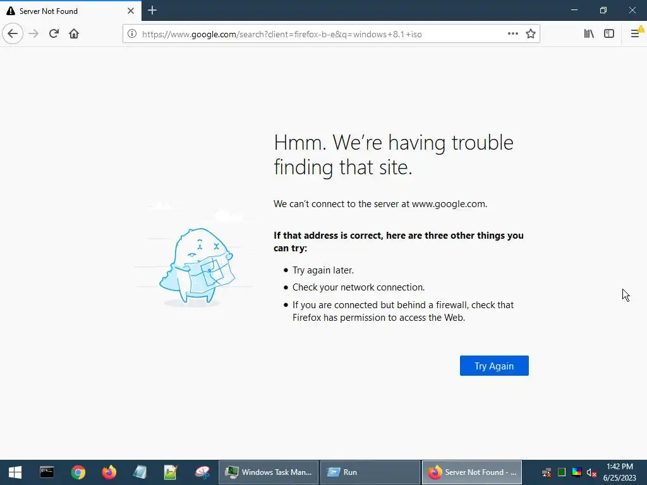Reload the current page
The height and width of the screenshot is (485, 647).
point(54,34)
